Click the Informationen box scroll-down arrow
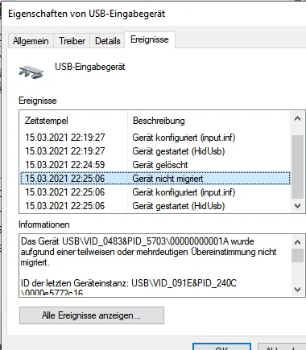This screenshot has width=306, height=350. [x=297, y=290]
